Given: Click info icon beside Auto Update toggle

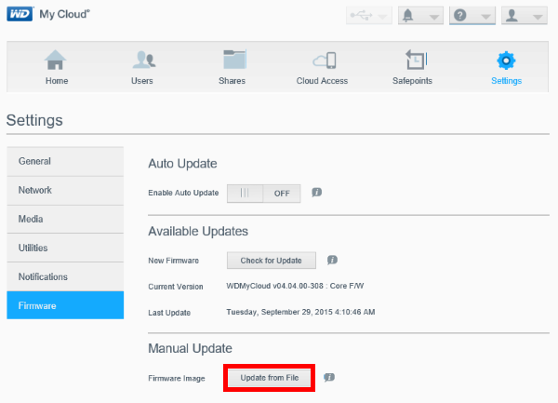Looking at the screenshot, I should point(316,193).
